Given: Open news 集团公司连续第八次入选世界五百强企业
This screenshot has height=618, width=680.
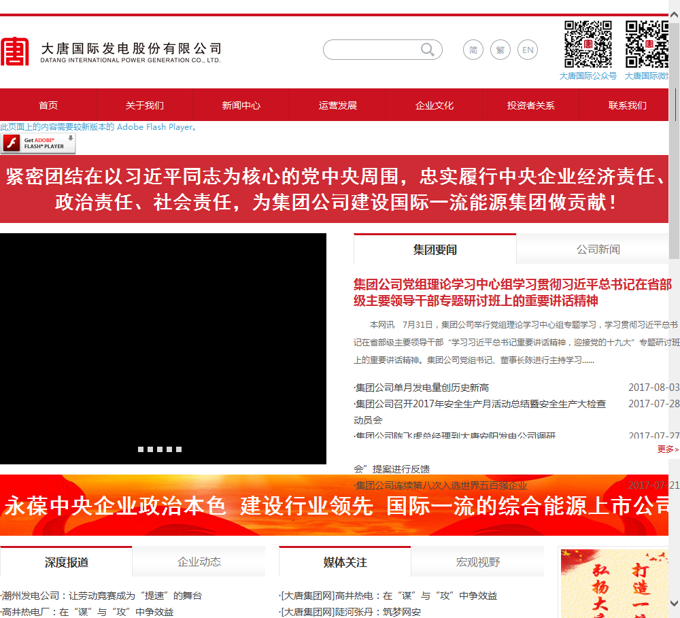Looking at the screenshot, I should pyautogui.click(x=441, y=485).
